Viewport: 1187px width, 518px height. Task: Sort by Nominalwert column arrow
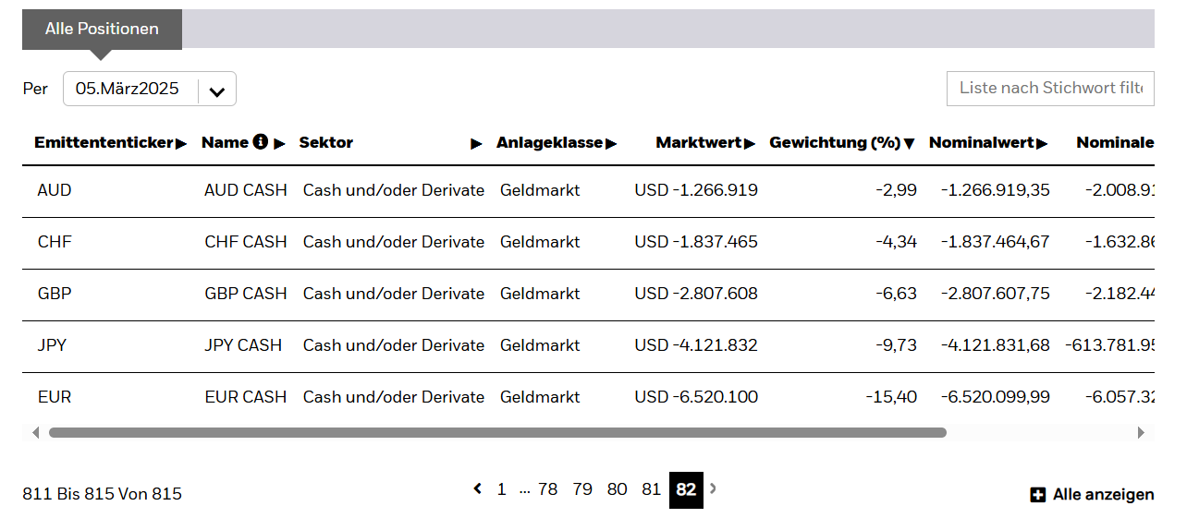[1042, 143]
